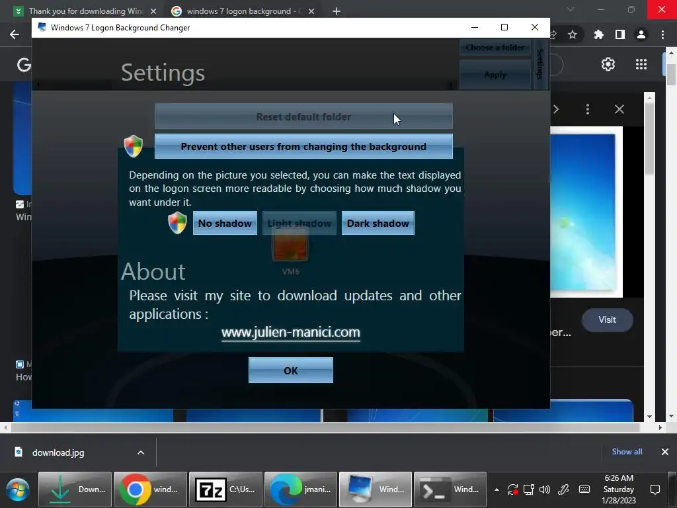
Task: Switch to 7-Zip taskbar window
Action: [x=225, y=489]
